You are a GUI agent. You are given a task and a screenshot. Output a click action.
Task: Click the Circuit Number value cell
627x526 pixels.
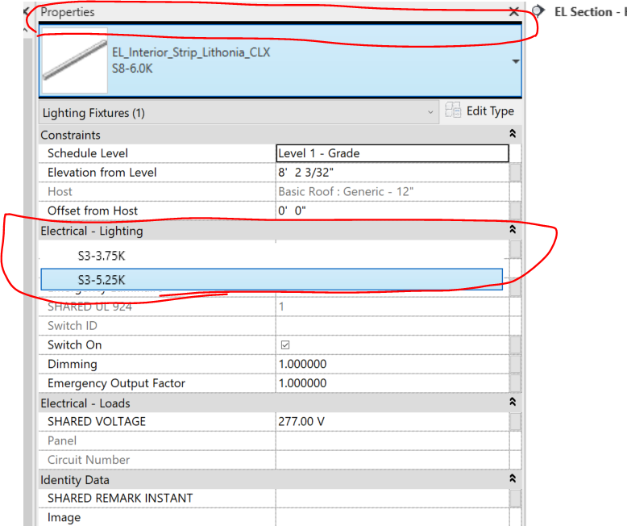click(x=392, y=460)
